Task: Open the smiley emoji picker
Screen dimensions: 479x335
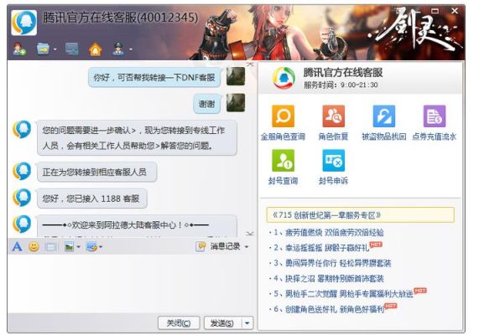Action: 34,246
